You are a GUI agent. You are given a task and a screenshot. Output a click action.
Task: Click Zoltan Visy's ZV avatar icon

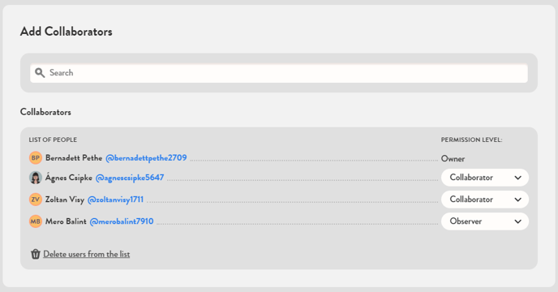tap(36, 200)
